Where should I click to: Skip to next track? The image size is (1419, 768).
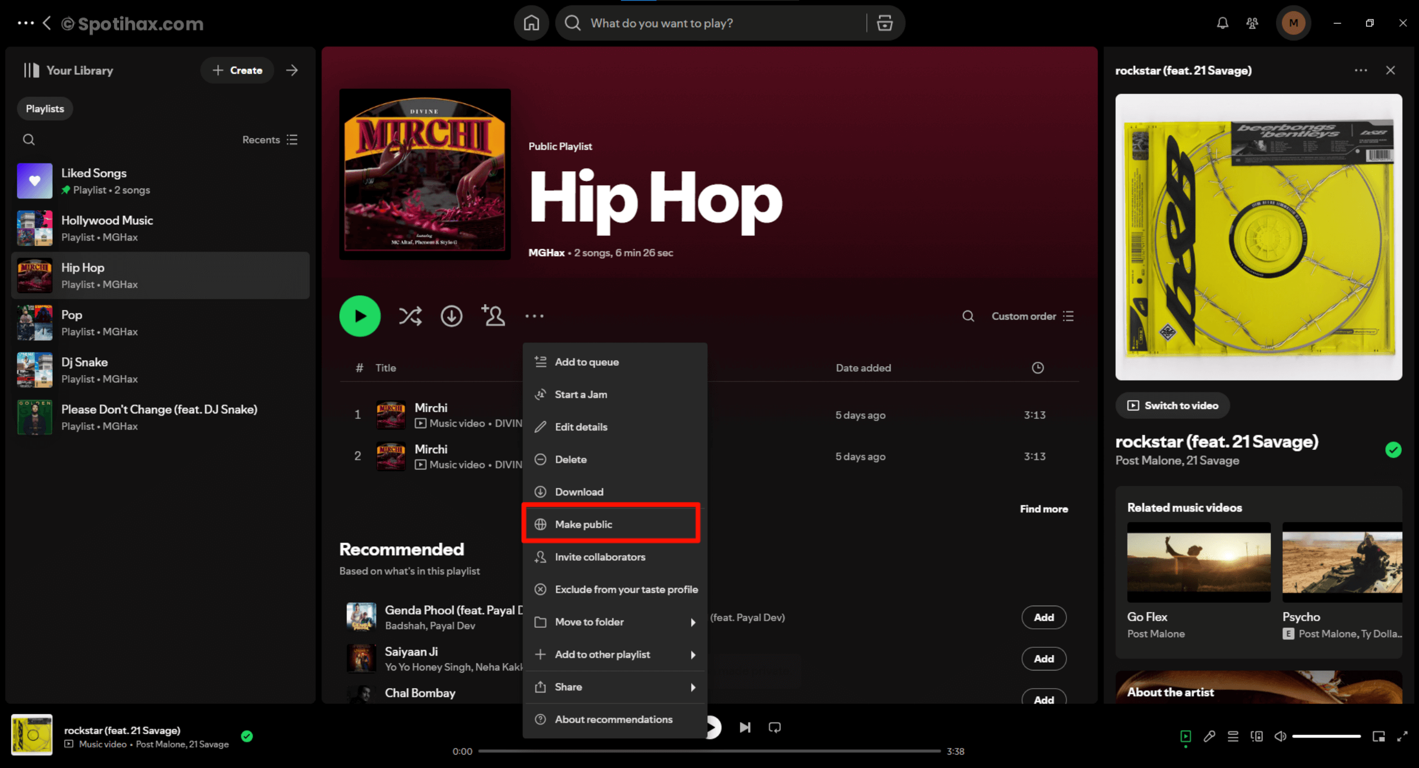pyautogui.click(x=745, y=728)
